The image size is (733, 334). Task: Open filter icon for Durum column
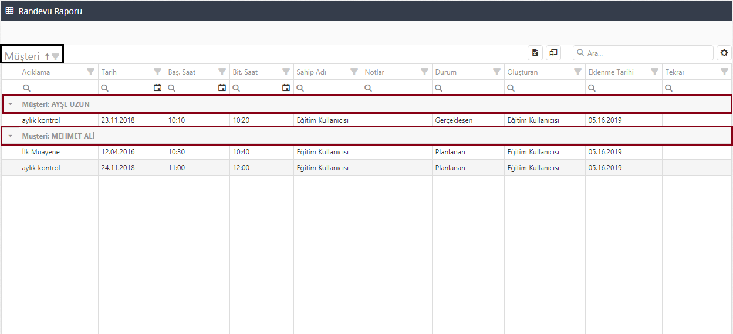click(496, 72)
